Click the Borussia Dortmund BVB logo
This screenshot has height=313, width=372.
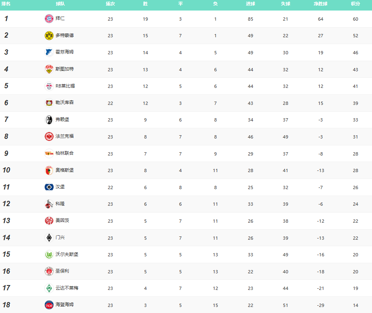pyautogui.click(x=49, y=36)
